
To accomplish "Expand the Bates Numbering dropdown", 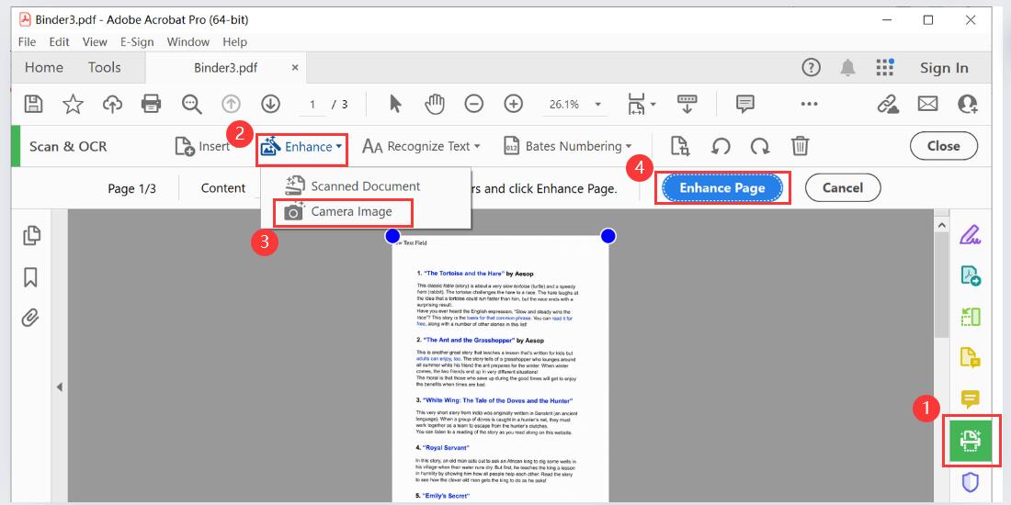I will (568, 146).
